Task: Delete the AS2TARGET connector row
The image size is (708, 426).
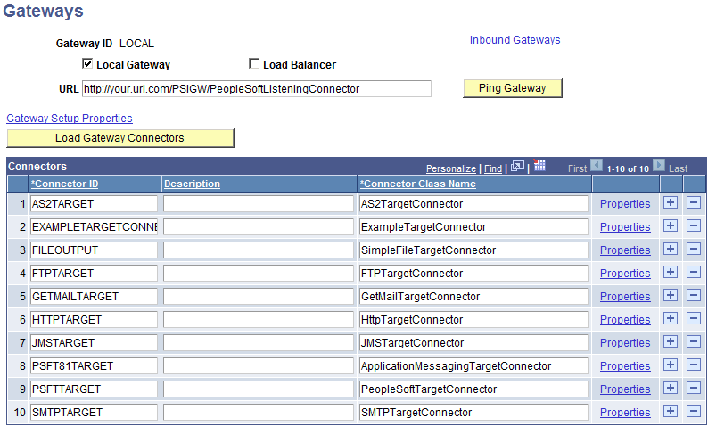Action: 694,202
